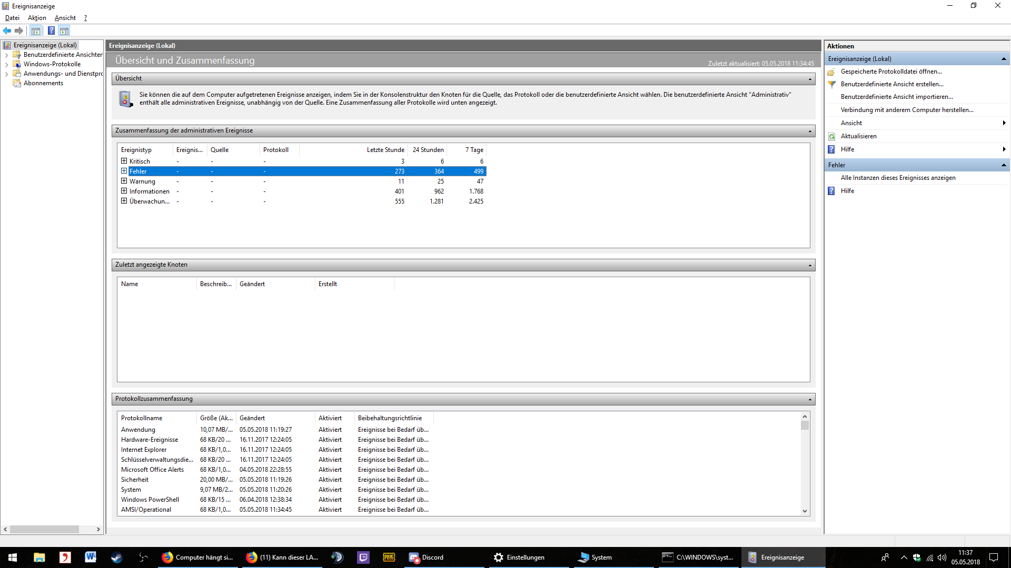Click Verbindung mit anderem Computer herstellen

coord(907,110)
